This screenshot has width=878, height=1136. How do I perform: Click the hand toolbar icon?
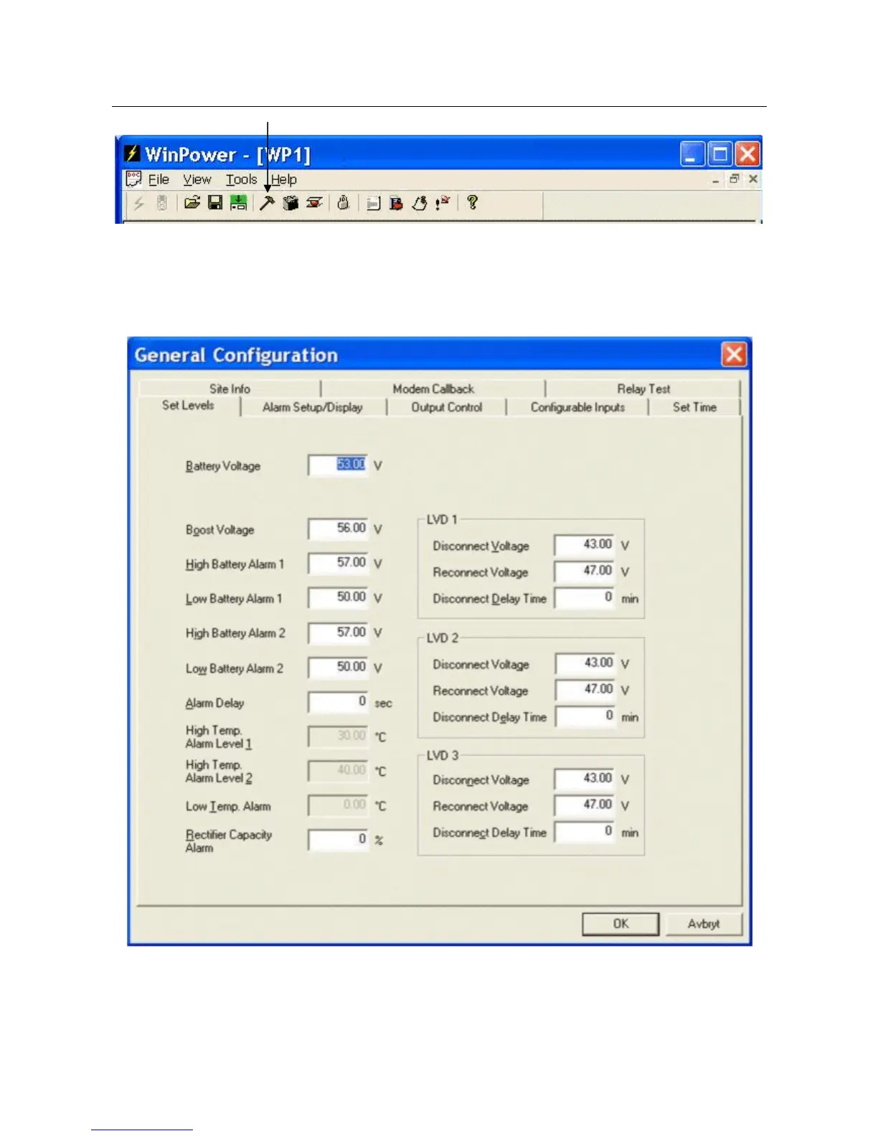point(420,204)
